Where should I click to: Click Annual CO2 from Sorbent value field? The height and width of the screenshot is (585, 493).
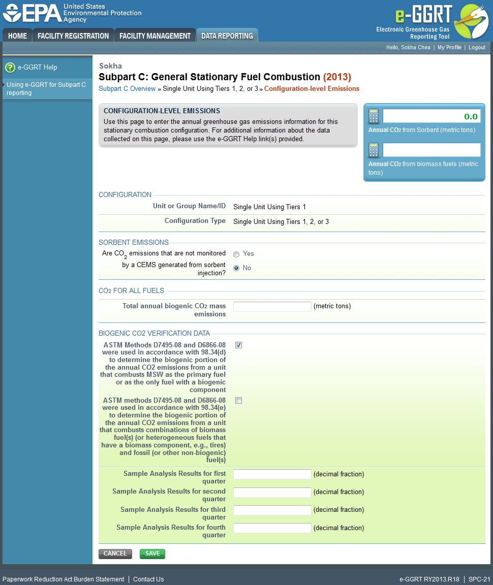tap(432, 116)
